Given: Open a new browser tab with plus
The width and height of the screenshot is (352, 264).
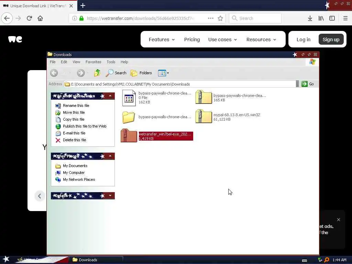Looking at the screenshot, I should click(82, 5).
